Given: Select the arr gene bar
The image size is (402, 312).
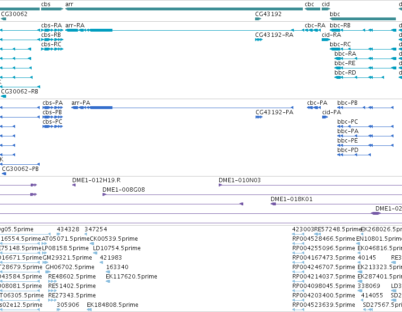Looking at the screenshot, I should (184, 9).
